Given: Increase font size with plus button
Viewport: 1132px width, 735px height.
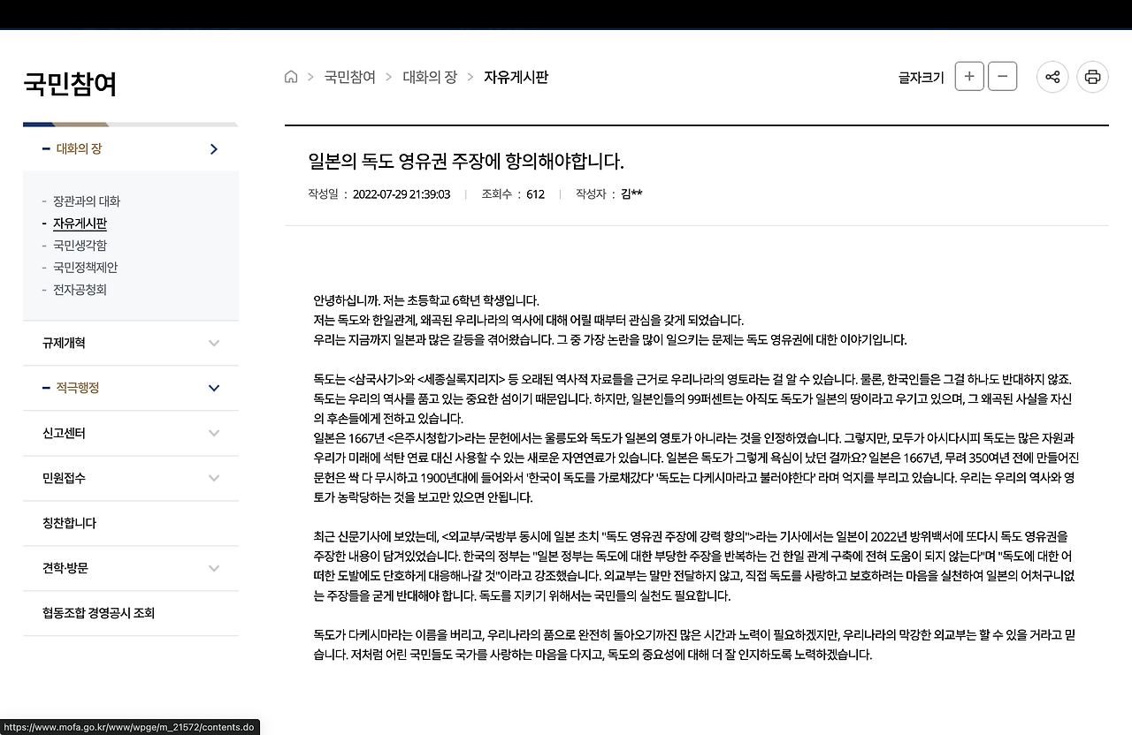Looking at the screenshot, I should (969, 77).
